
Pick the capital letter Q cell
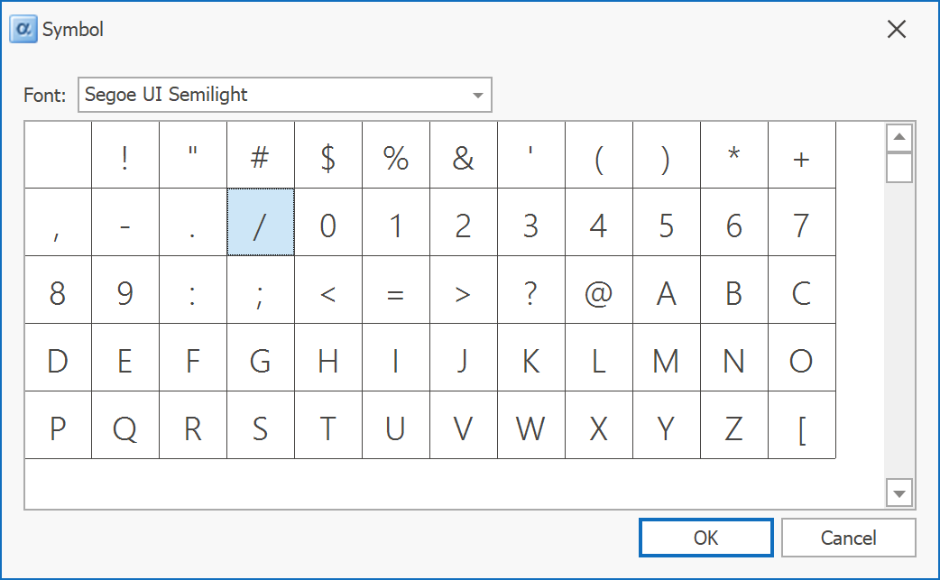125,426
